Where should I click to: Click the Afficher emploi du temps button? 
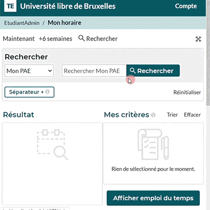(153, 198)
